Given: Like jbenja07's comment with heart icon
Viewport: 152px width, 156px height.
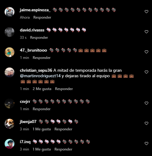Looking at the screenshot, I should 146,123.
